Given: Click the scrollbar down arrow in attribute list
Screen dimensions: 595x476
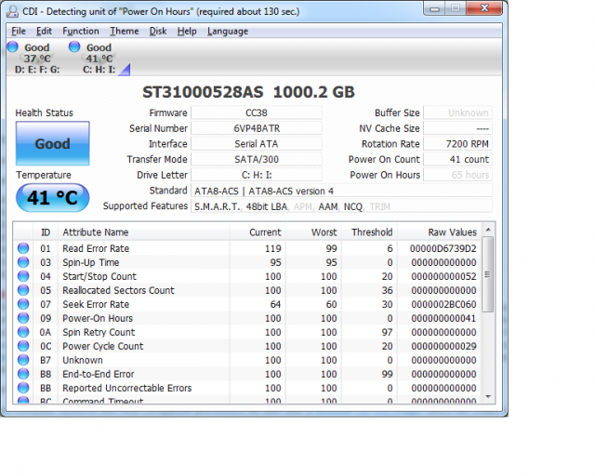Looking at the screenshot, I should pos(488,397).
